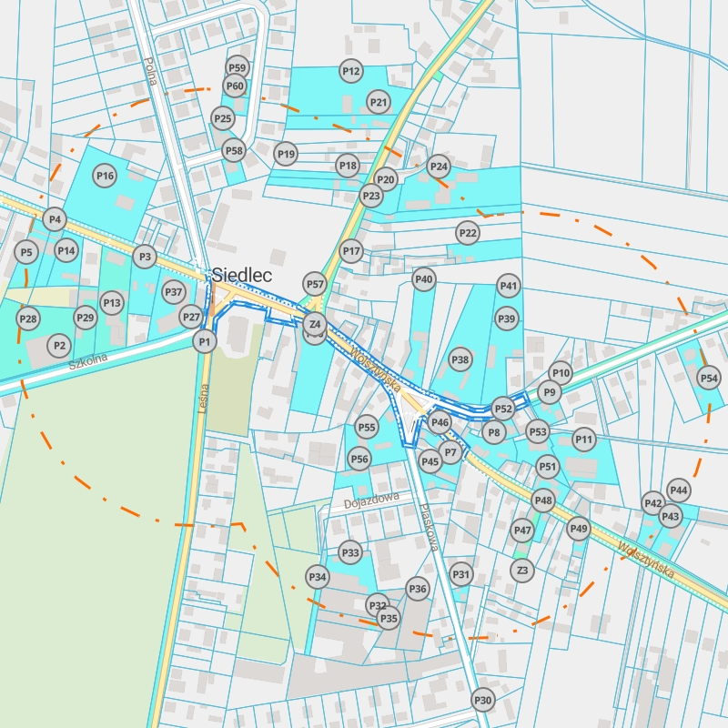Screen dimensions: 728x728
Task: Open the P22 parcel marker
Action: pyautogui.click(x=468, y=233)
